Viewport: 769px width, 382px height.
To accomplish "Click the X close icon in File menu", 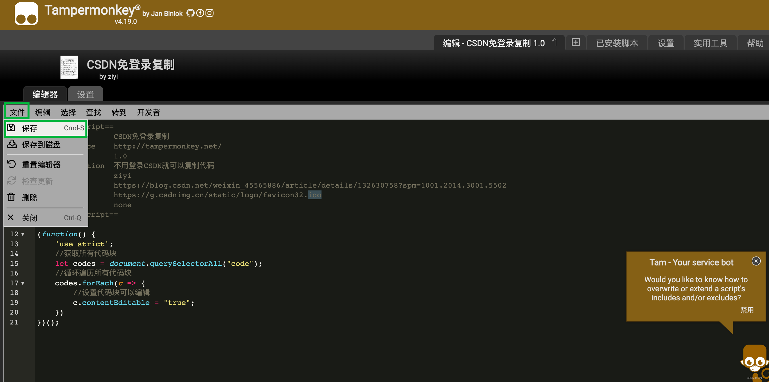I will point(11,217).
